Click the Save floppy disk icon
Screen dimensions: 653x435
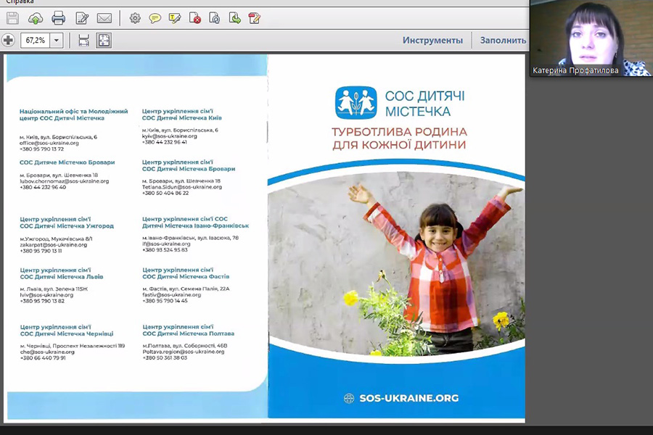coord(12,18)
